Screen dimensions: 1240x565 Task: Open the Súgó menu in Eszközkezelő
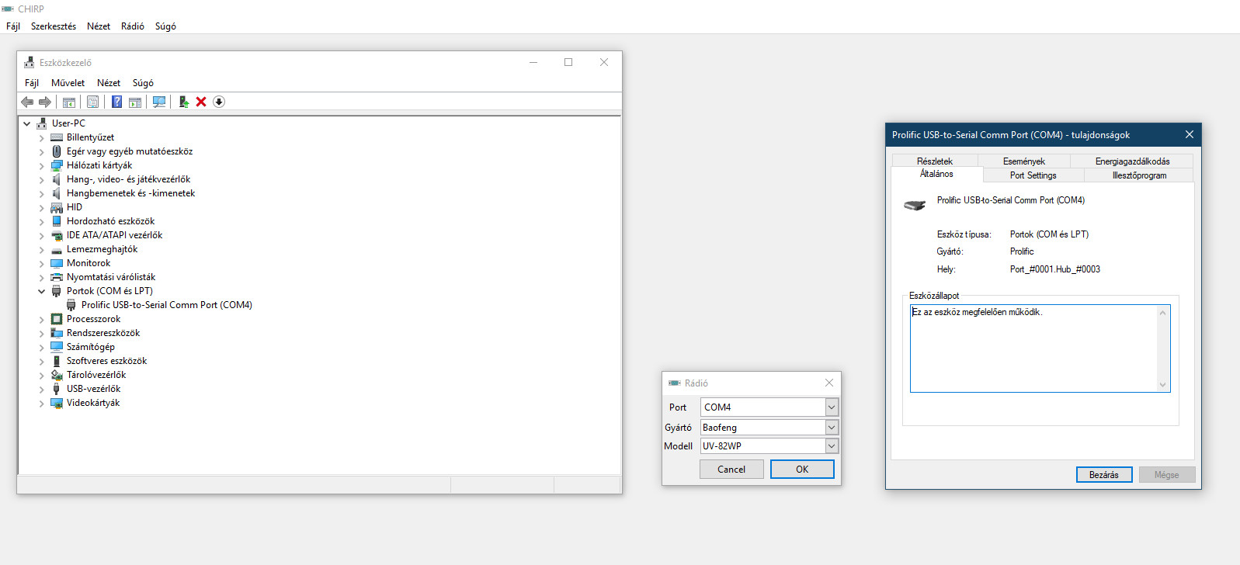coord(143,83)
